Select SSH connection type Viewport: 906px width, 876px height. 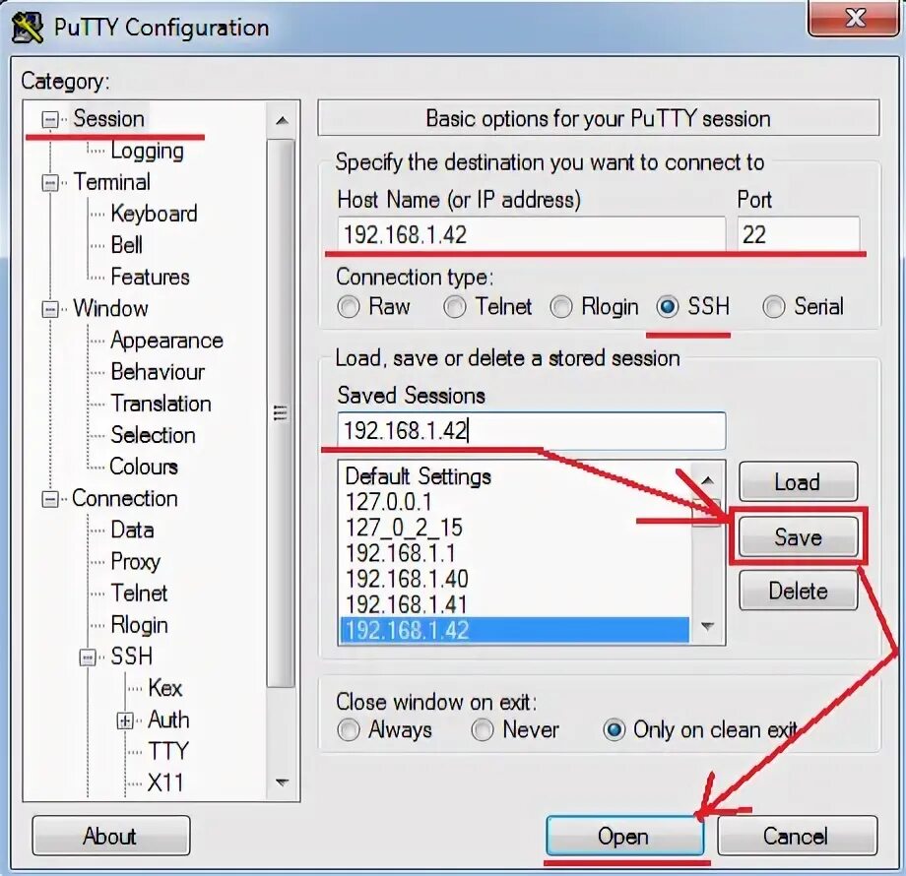click(692, 307)
